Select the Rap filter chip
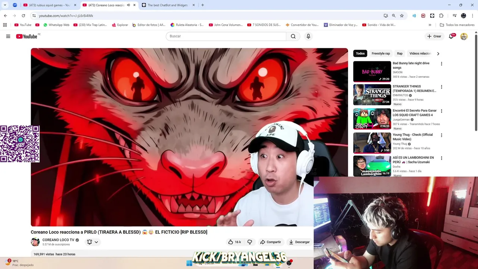478x269 pixels. tap(400, 53)
